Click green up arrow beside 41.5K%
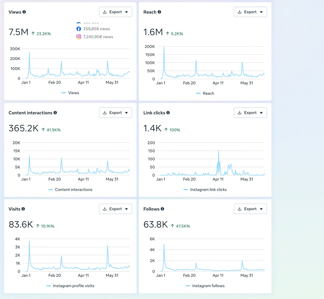Viewport: 324px width, 299px height. point(43,130)
